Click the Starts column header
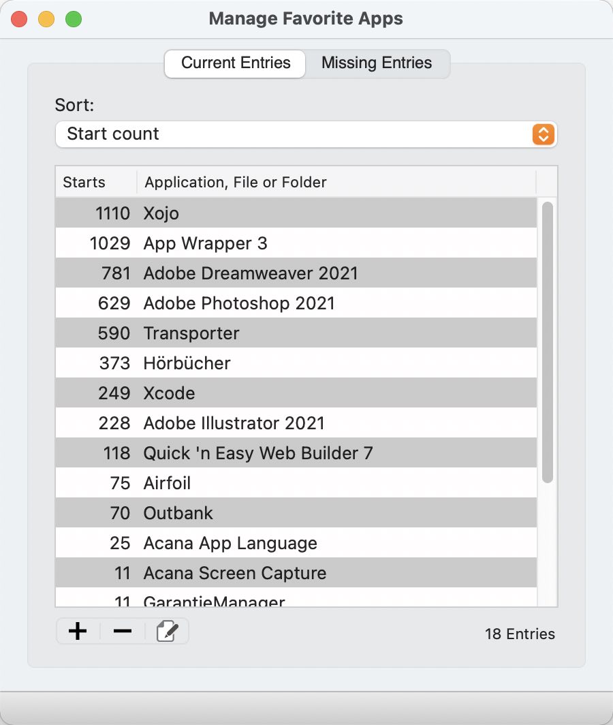This screenshot has height=725, width=613. (x=96, y=182)
